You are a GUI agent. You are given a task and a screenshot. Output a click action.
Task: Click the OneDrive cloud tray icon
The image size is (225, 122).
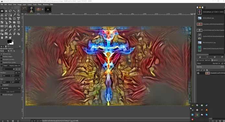click(x=202, y=115)
